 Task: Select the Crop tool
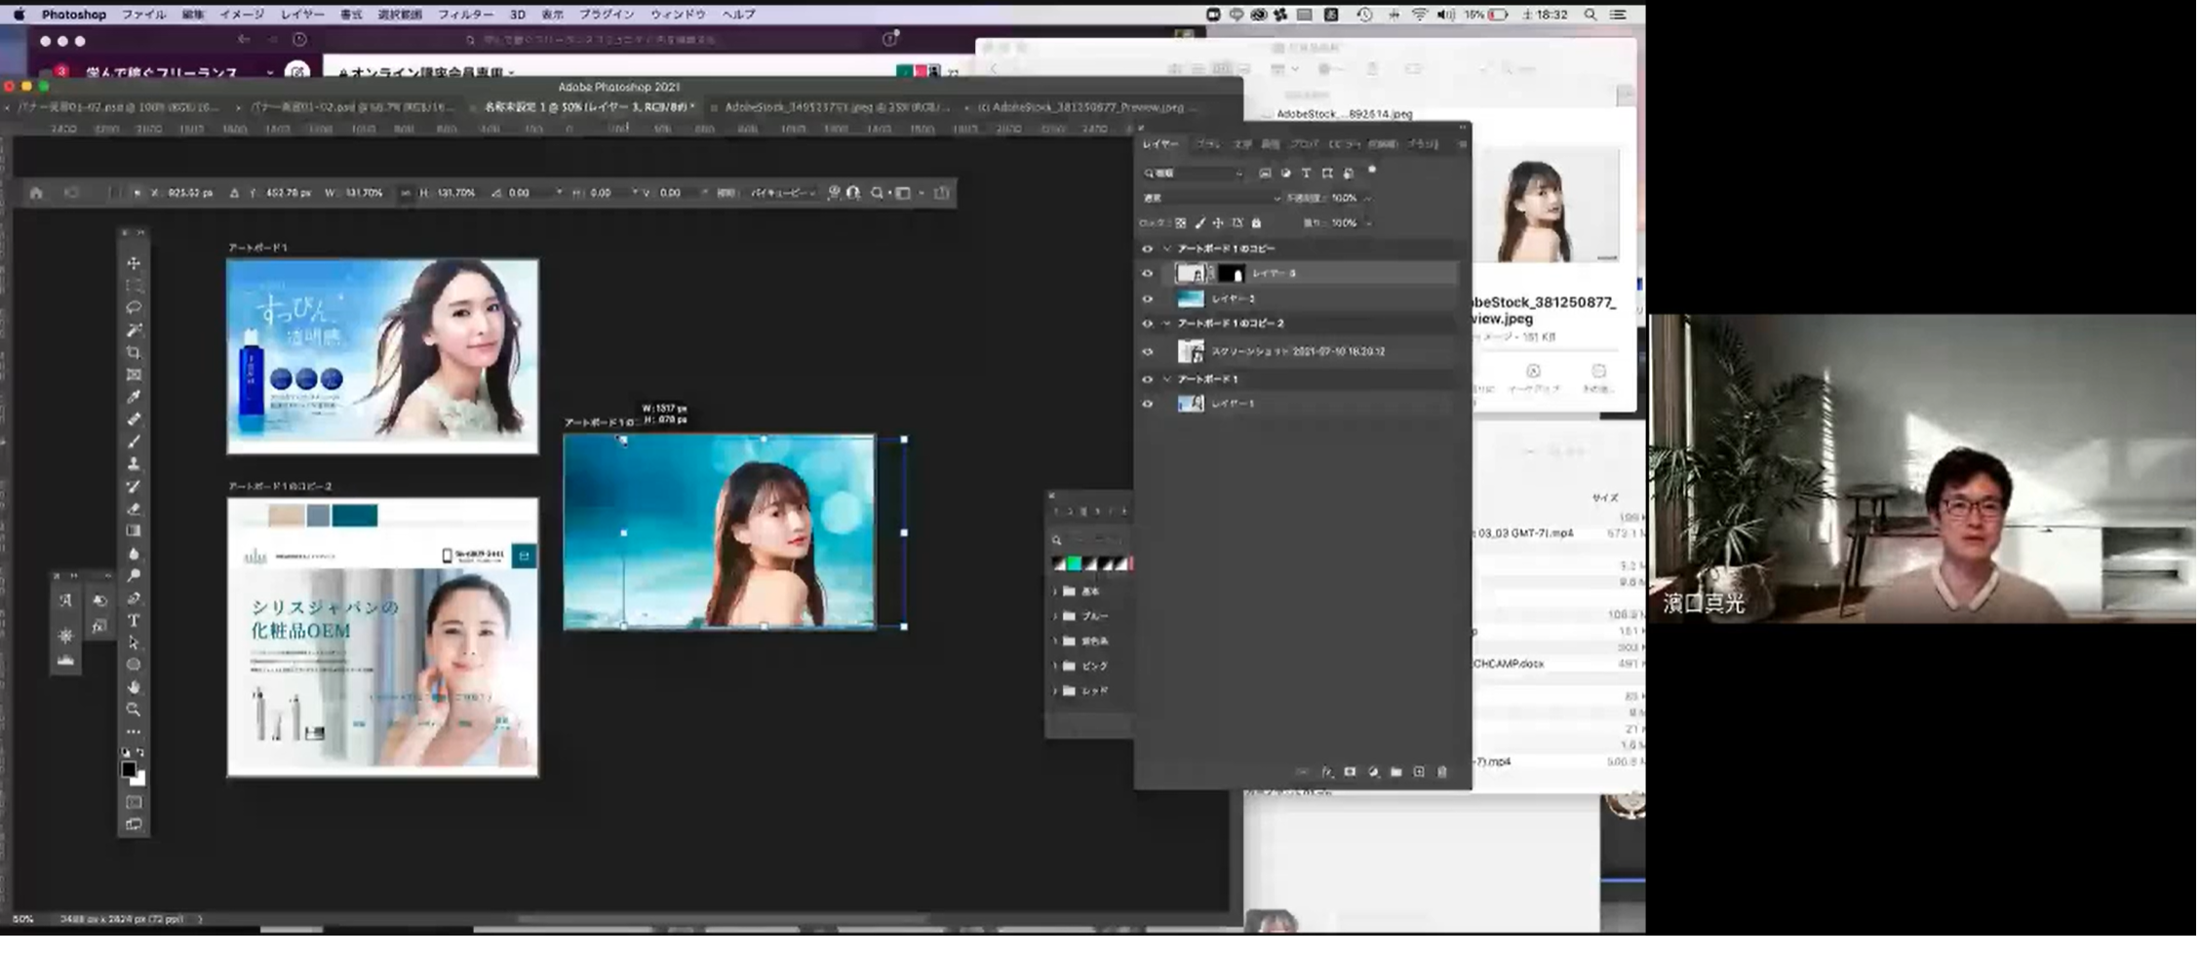pyautogui.click(x=134, y=353)
